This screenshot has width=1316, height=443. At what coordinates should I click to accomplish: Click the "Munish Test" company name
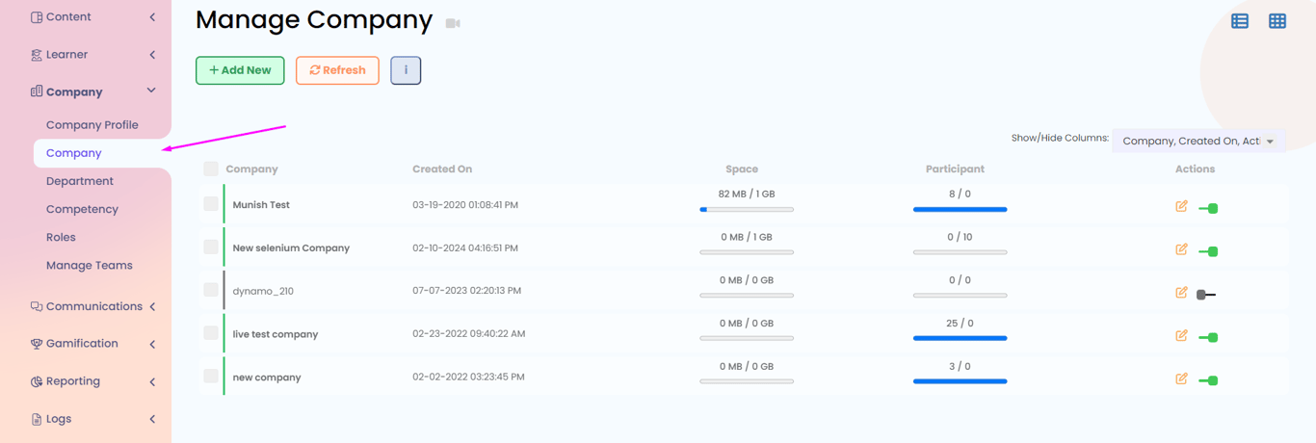[261, 205]
